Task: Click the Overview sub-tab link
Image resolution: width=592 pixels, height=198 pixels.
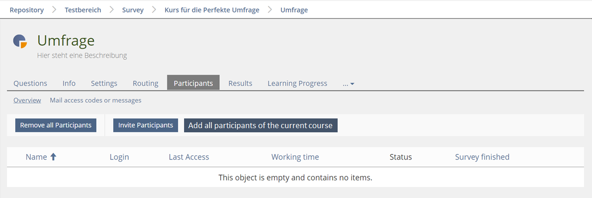Action: click(x=27, y=100)
